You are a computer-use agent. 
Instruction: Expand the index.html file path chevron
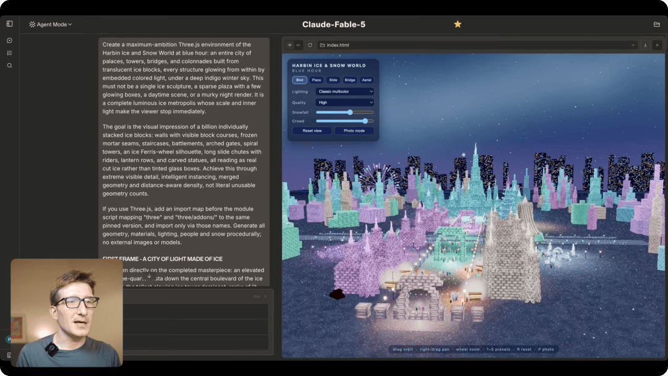[633, 45]
